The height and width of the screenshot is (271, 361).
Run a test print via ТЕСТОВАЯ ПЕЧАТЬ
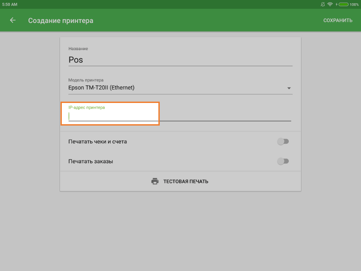pos(185,181)
